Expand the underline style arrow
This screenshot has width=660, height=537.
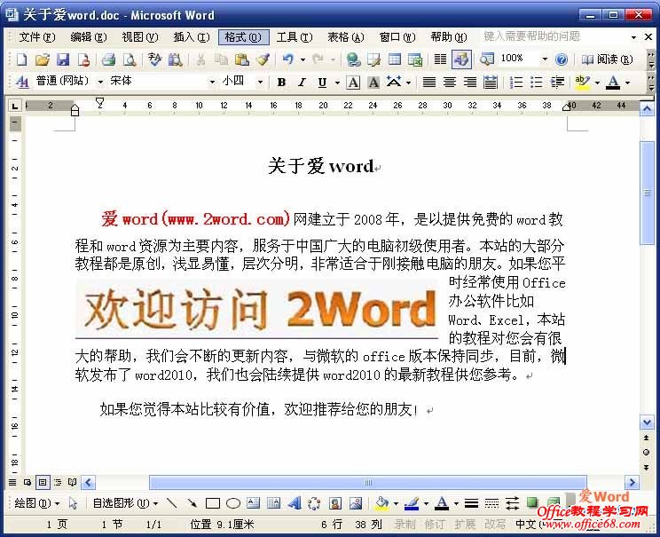point(337,83)
